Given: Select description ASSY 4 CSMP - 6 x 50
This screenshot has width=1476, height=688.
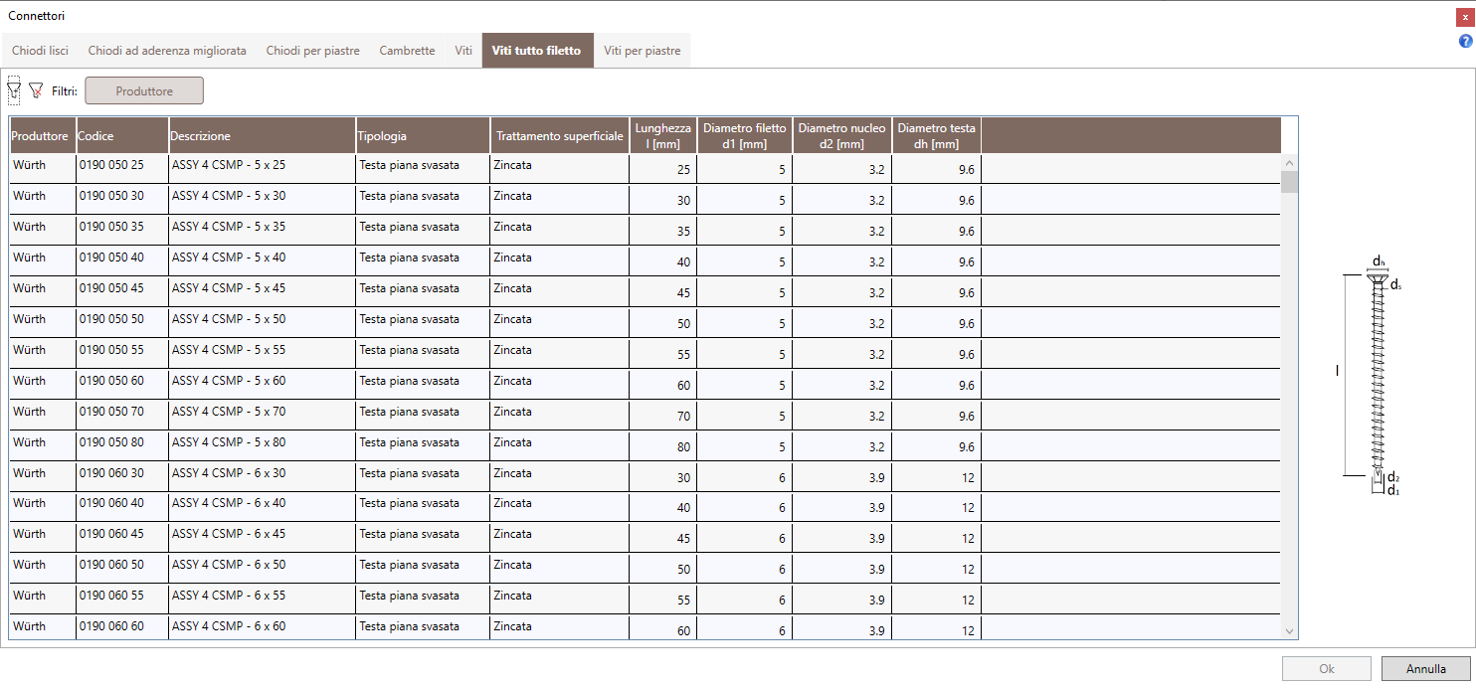Looking at the screenshot, I should pos(263,569).
